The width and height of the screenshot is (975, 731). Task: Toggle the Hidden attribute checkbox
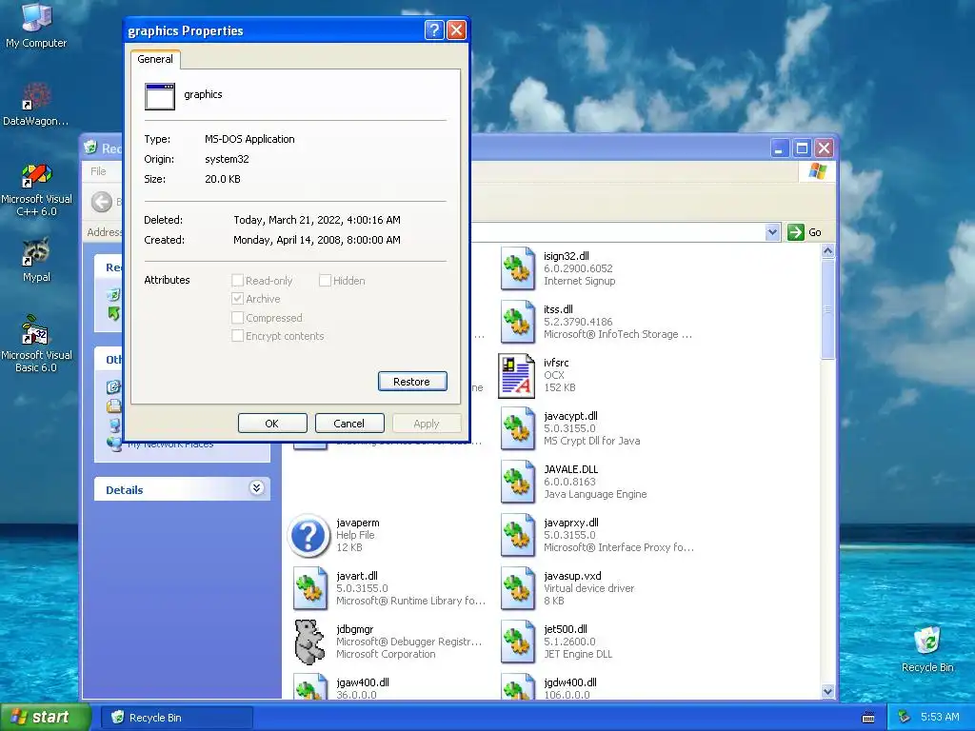pyautogui.click(x=325, y=281)
